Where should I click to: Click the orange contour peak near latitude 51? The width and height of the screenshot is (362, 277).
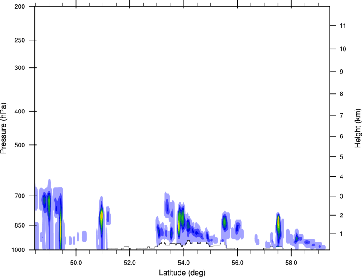click(101, 216)
